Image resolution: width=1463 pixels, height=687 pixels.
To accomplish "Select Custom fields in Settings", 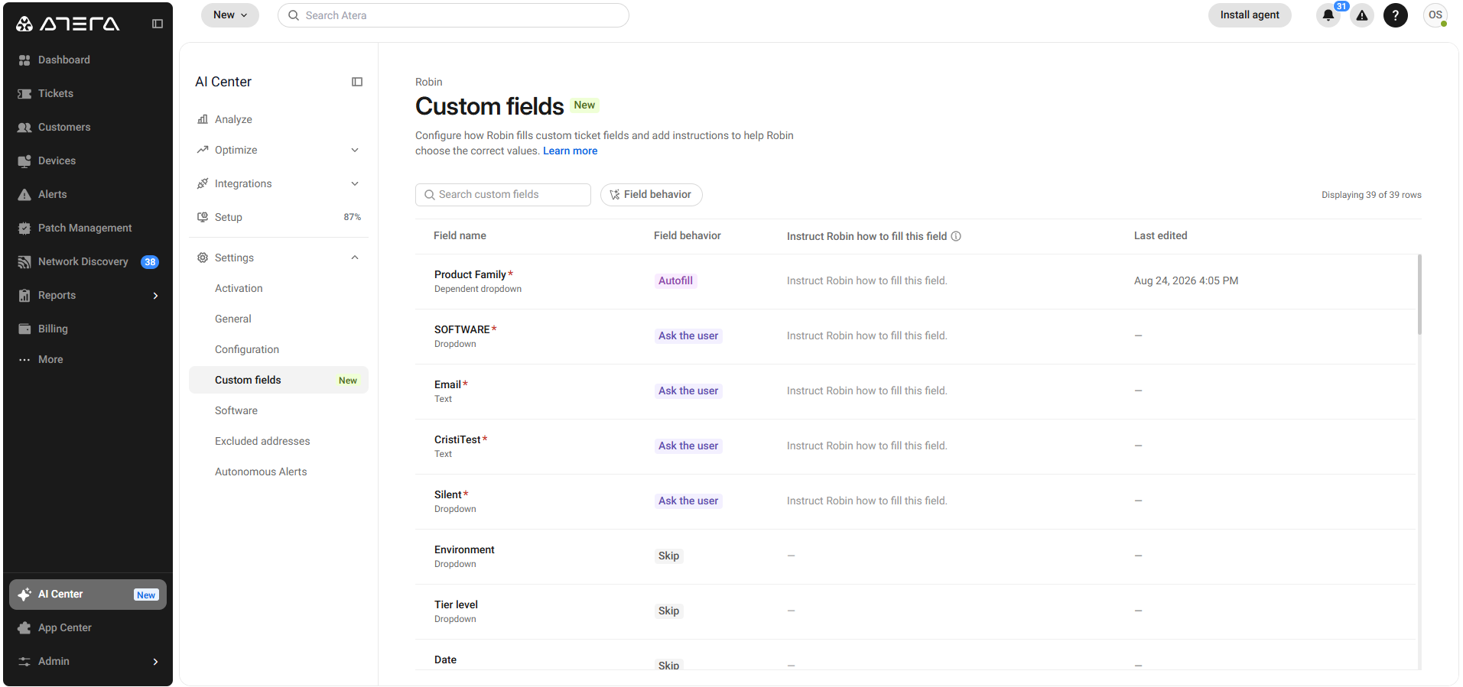I will coord(278,380).
